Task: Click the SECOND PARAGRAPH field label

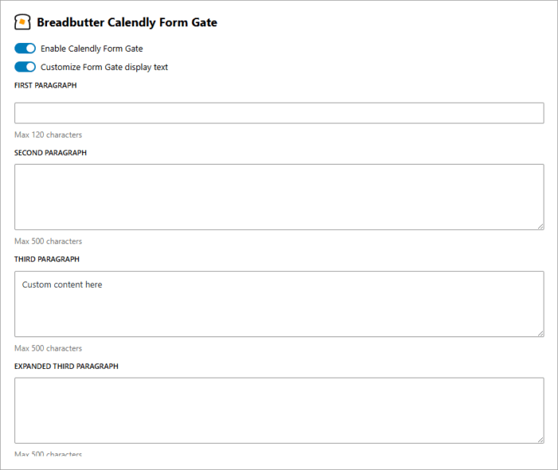Action: pyautogui.click(x=50, y=152)
